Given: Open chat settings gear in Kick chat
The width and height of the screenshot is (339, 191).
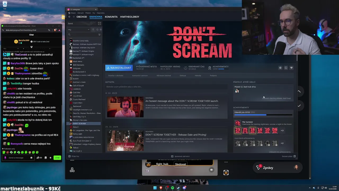Looking at the screenshot, I should click(50, 158).
